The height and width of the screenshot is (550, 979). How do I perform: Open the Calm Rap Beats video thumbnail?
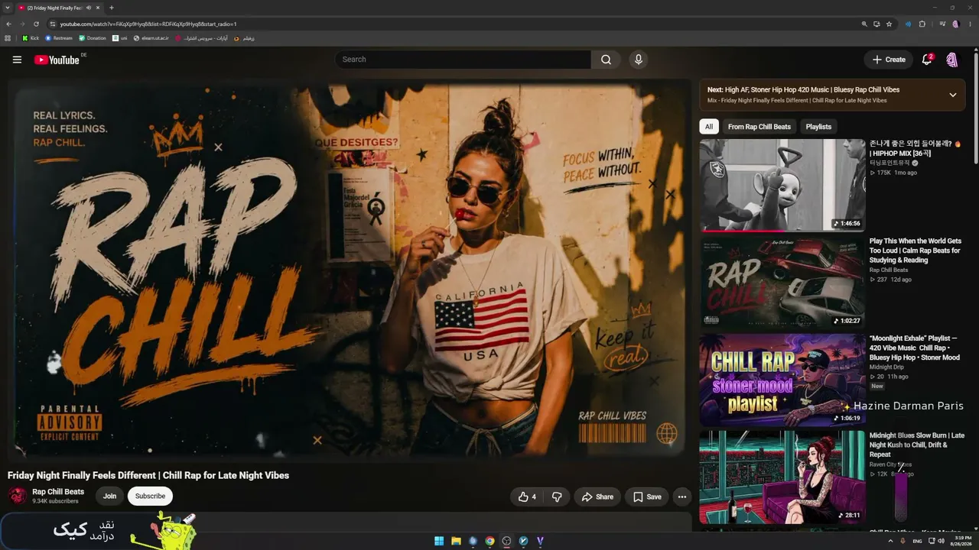[x=782, y=283]
